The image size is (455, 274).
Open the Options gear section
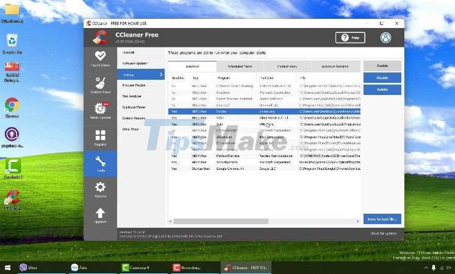tap(100, 190)
